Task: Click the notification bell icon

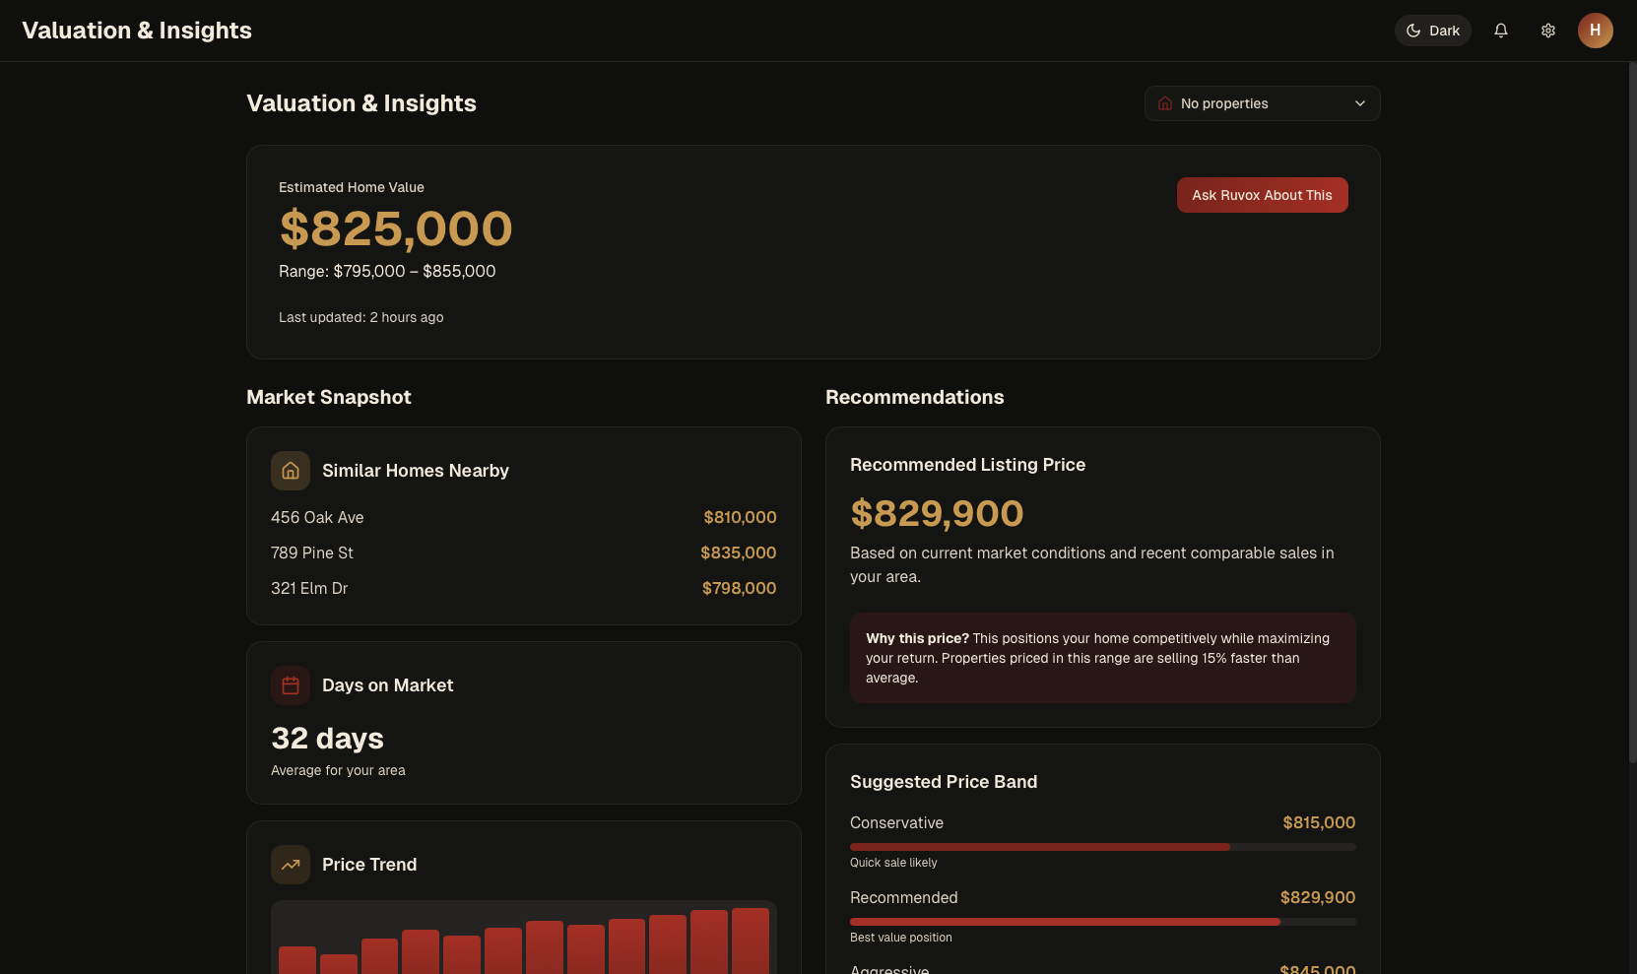Action: tap(1500, 31)
